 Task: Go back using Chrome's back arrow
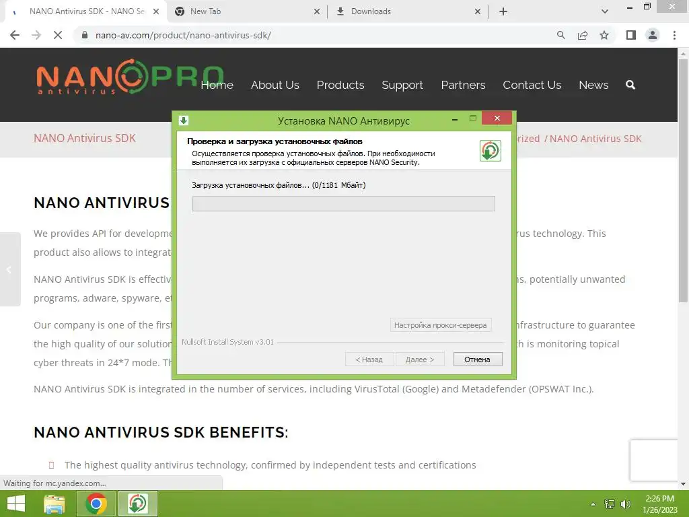tap(15, 35)
